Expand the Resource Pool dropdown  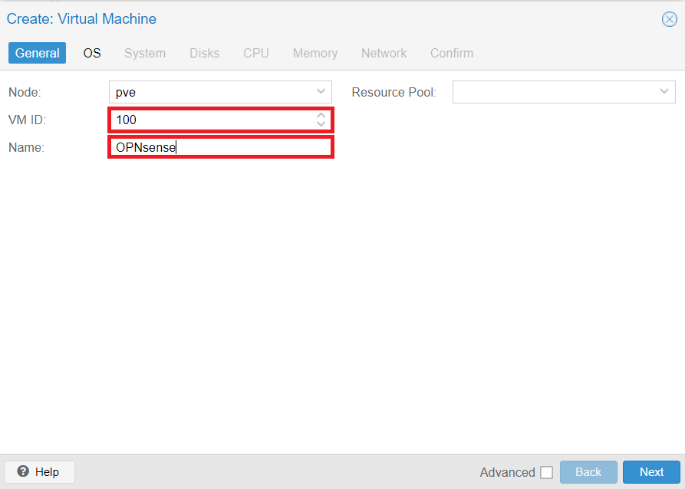click(664, 92)
